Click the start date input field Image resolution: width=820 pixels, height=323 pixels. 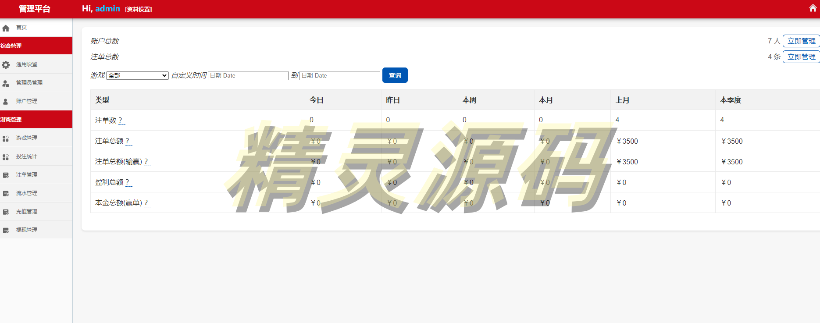coord(248,75)
